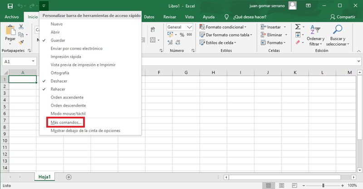Choose Más comandos... from the menu

point(66,122)
